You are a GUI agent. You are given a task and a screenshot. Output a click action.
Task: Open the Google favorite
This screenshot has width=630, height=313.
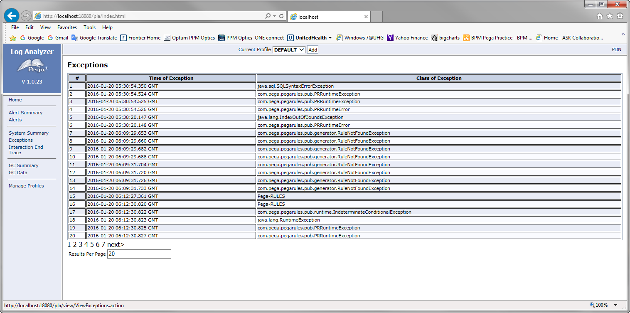32,38
